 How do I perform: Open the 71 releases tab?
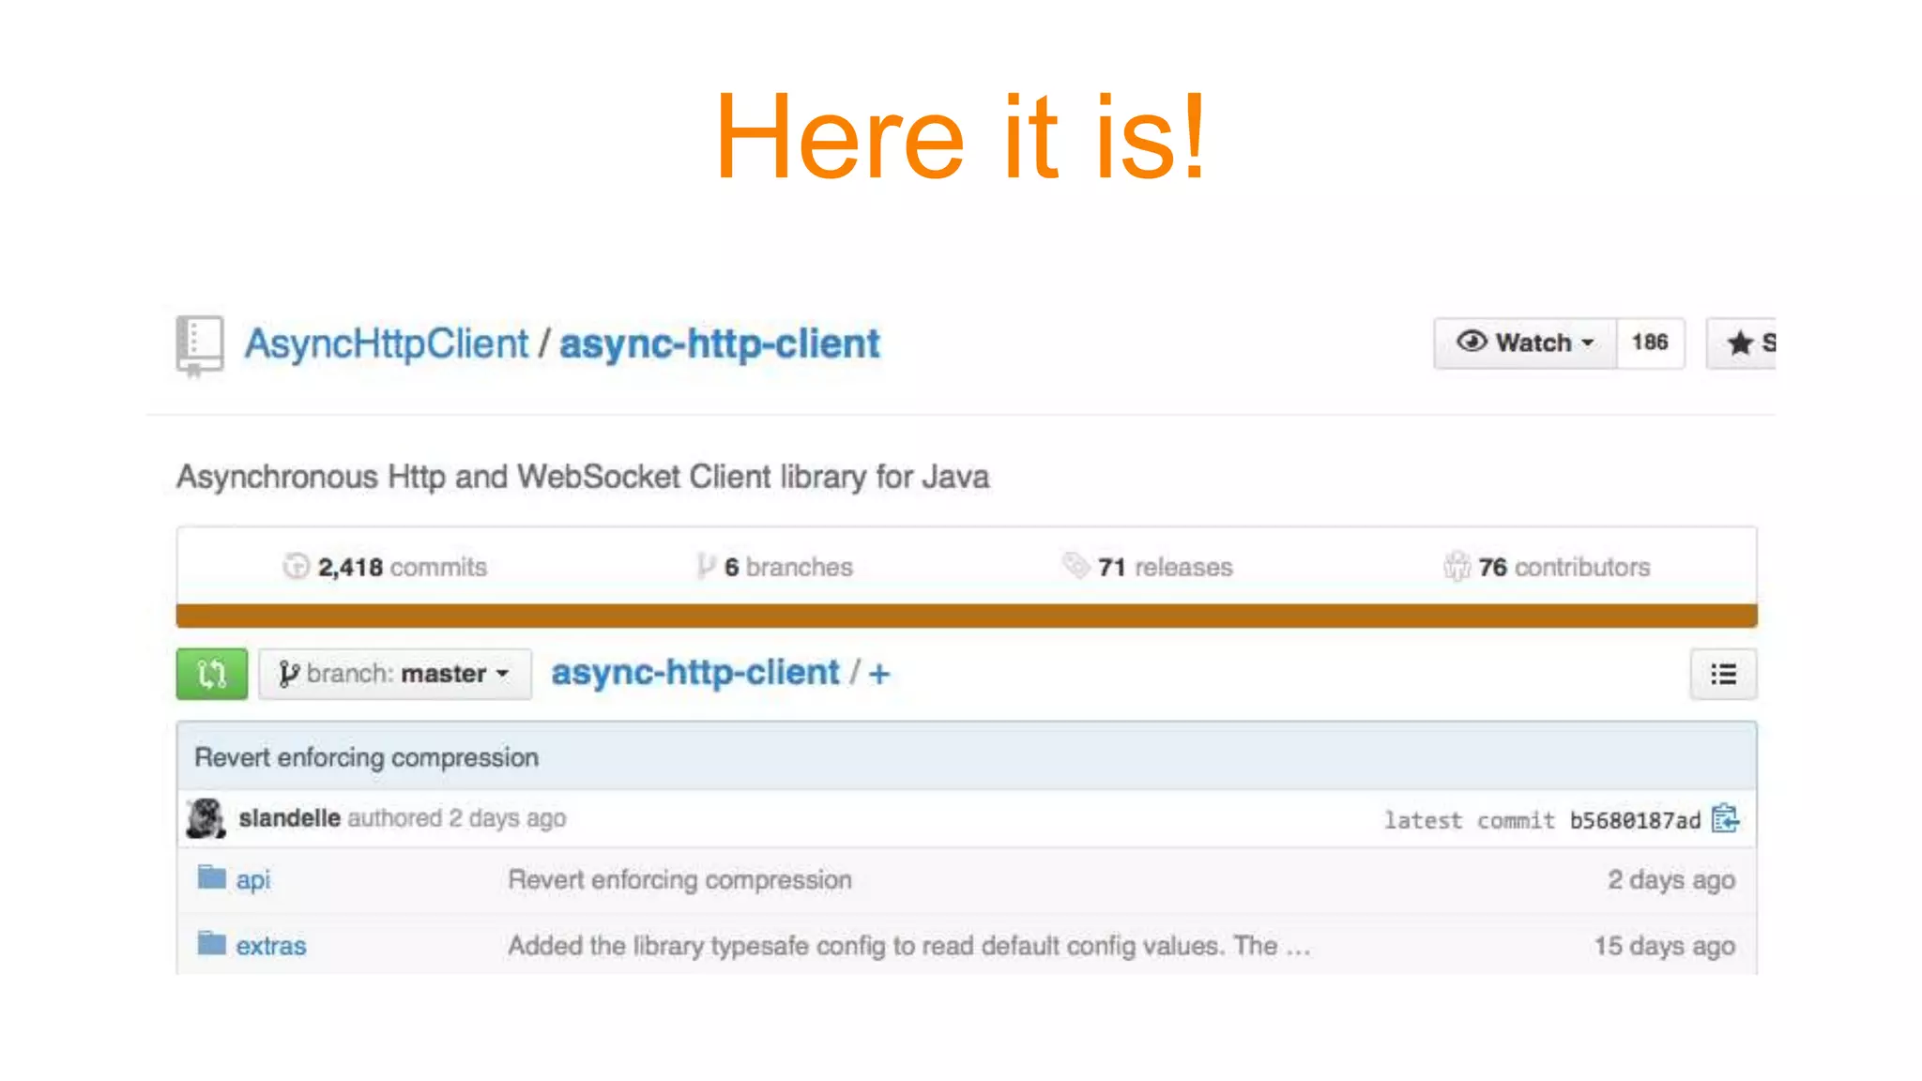(x=1148, y=567)
